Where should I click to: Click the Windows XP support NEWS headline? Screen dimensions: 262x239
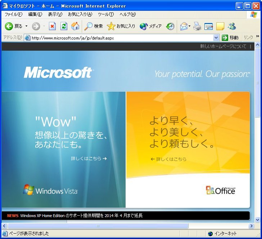[x=82, y=216]
